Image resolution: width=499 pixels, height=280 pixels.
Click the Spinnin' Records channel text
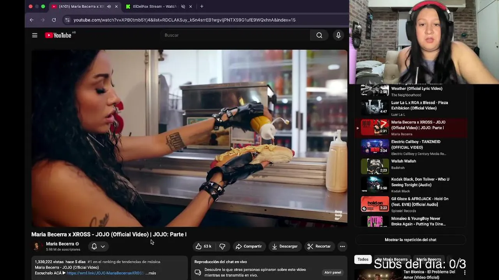[403, 211]
